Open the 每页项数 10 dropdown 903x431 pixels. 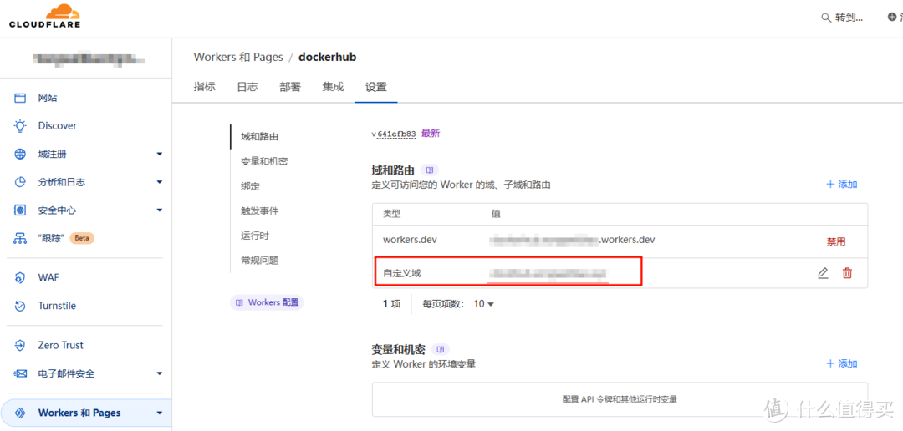(484, 304)
